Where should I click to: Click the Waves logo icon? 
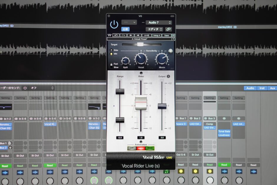pyautogui.click(x=110, y=35)
